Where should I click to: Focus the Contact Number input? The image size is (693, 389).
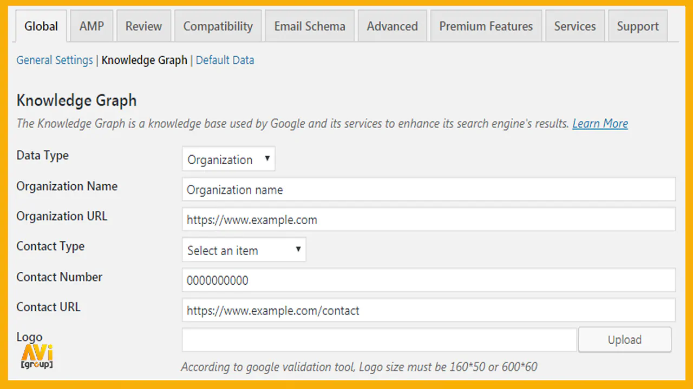click(428, 280)
